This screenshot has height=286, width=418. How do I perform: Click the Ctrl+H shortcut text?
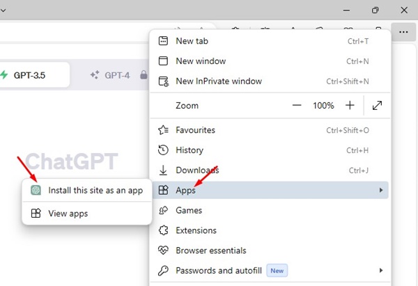(357, 150)
